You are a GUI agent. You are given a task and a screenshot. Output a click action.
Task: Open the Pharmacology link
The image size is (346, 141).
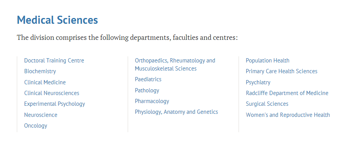click(x=152, y=101)
